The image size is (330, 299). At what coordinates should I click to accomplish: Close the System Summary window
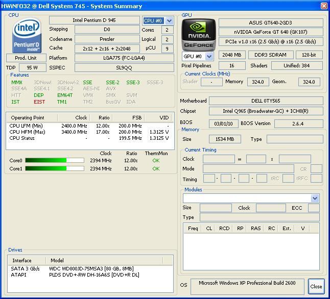[324, 6]
